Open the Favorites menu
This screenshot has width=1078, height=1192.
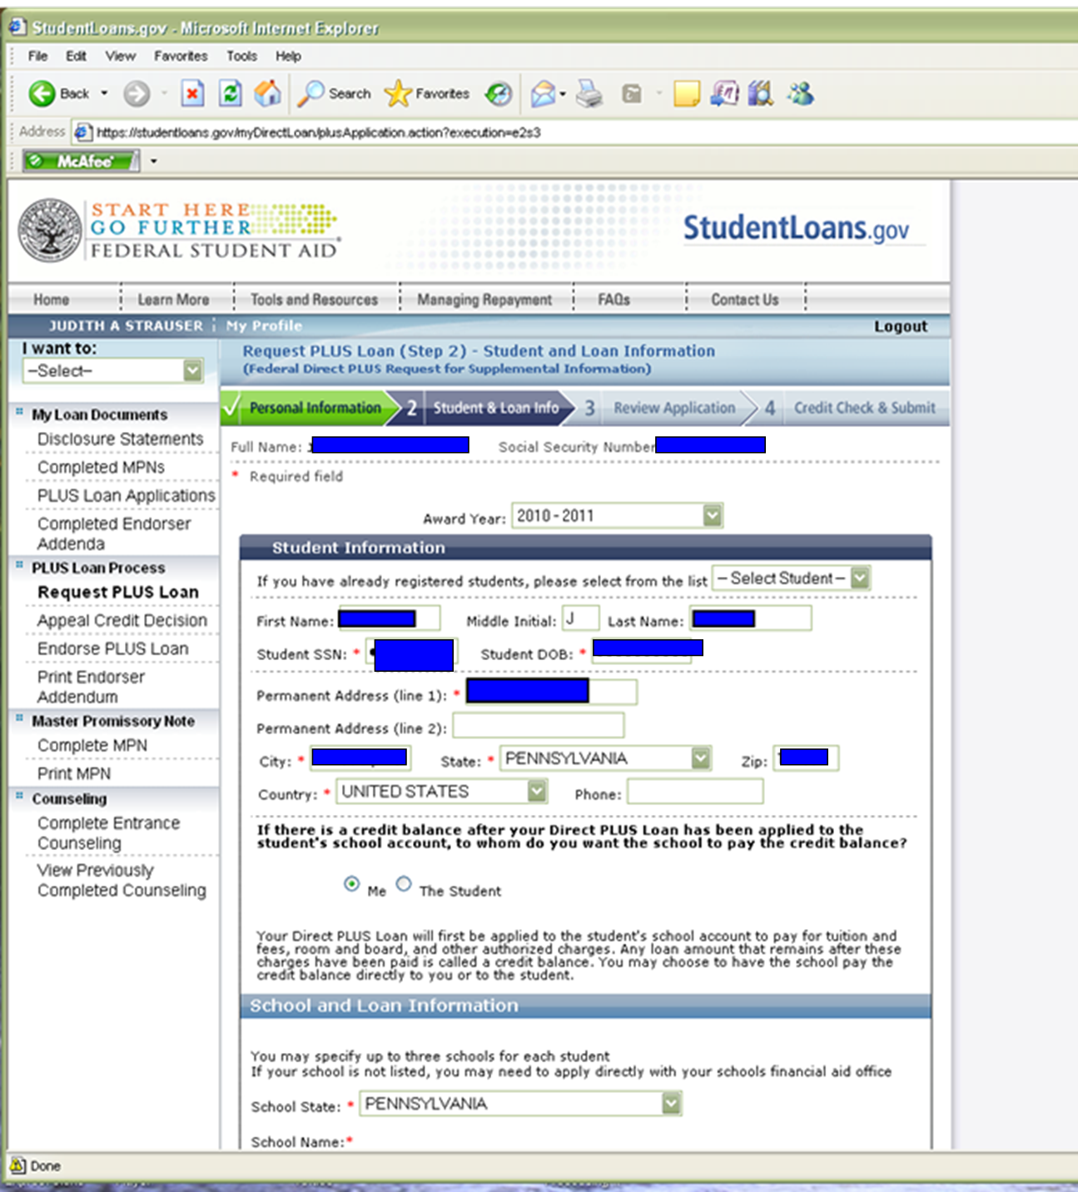[x=181, y=56]
